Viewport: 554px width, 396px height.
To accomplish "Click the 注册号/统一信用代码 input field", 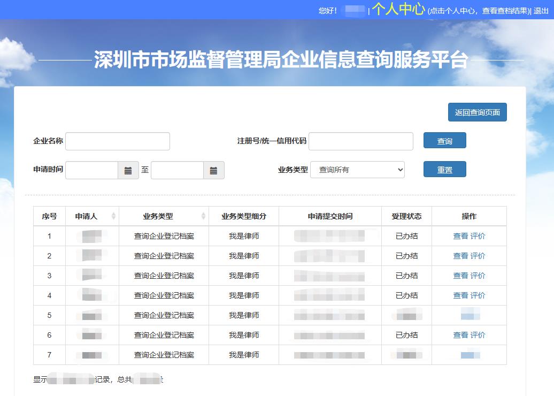I will click(361, 141).
